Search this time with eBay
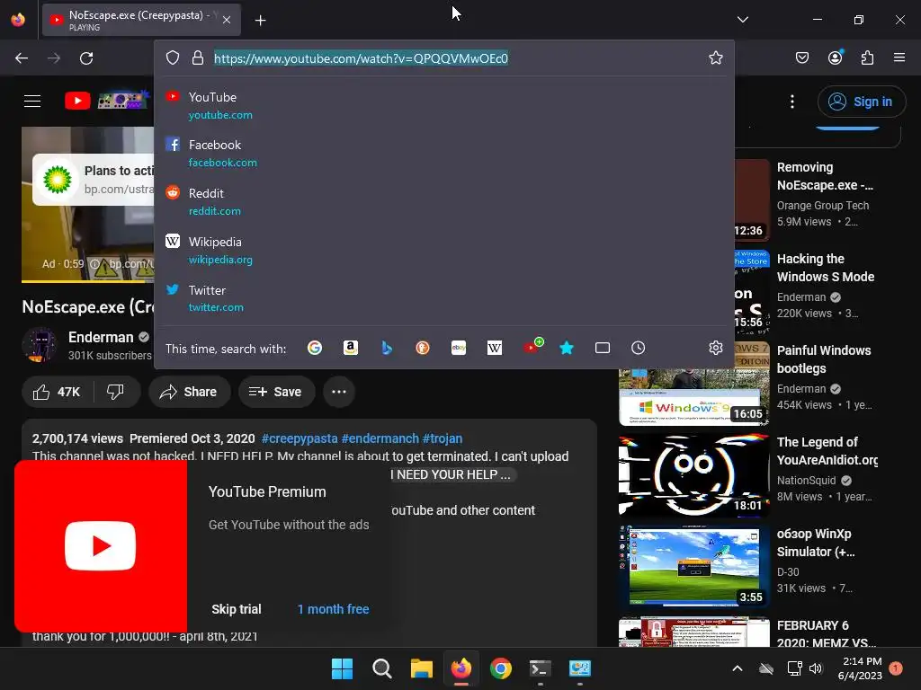 click(459, 348)
